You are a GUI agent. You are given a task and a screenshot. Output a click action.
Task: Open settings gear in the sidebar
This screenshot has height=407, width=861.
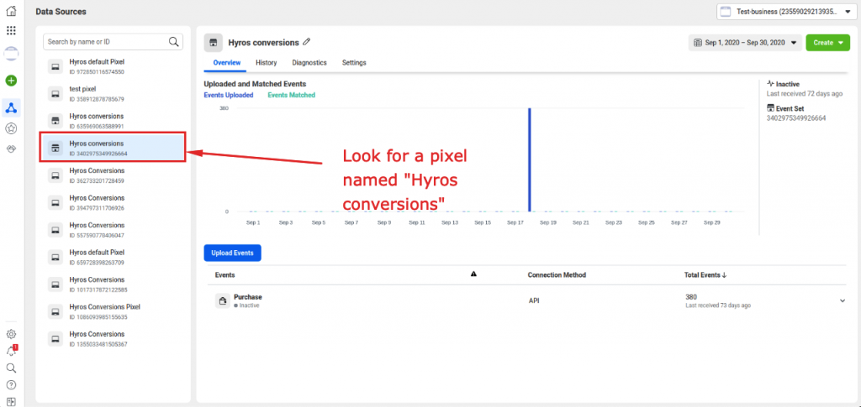[x=11, y=334]
